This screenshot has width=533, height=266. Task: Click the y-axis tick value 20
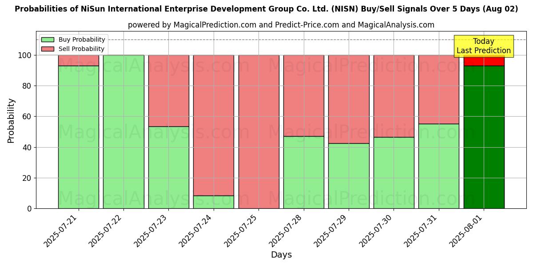27,178
